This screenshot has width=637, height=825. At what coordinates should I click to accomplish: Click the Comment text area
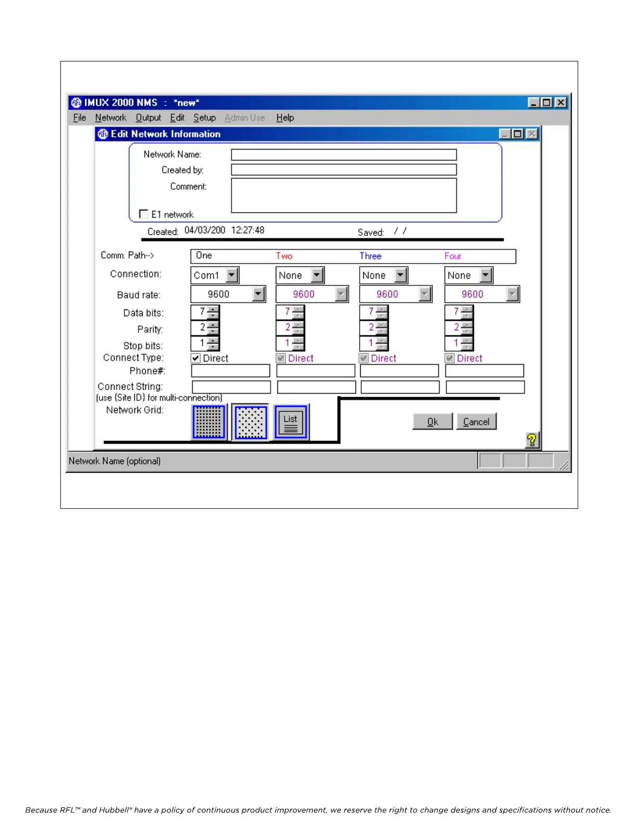tap(344, 195)
